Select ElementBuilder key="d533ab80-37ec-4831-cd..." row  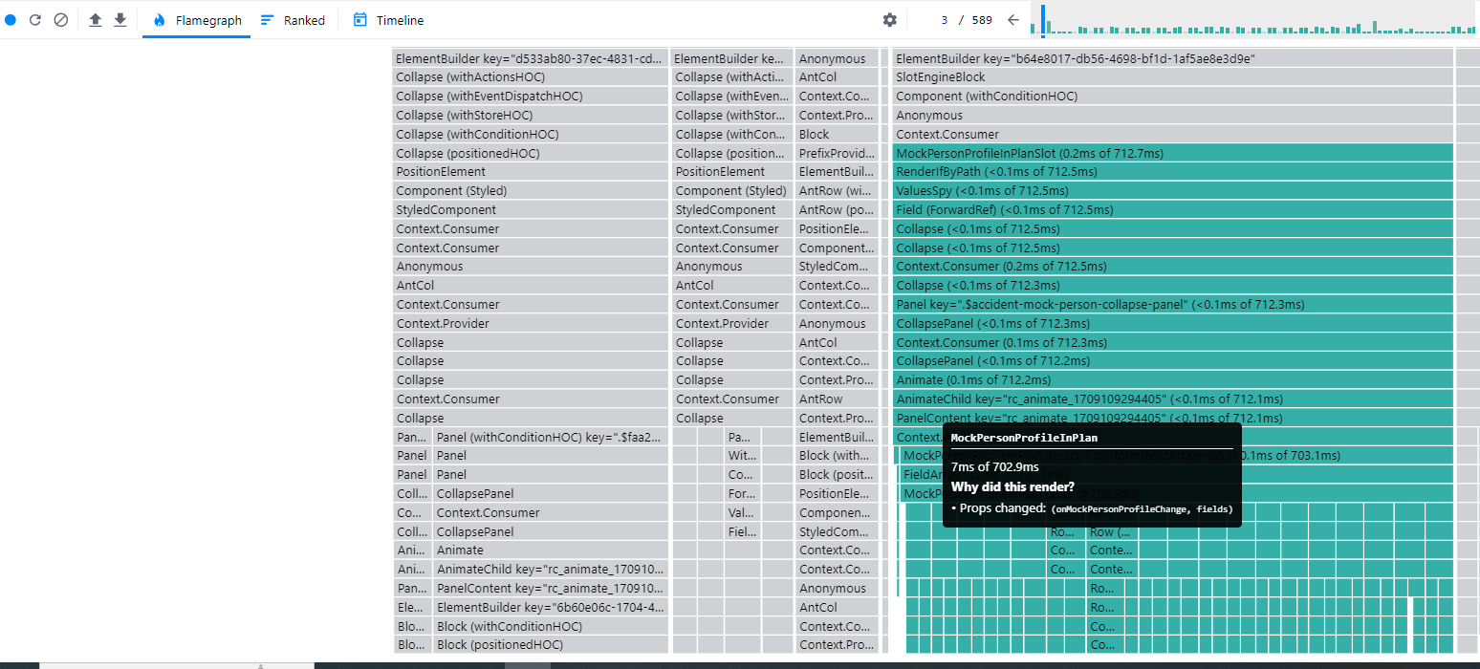pyautogui.click(x=530, y=58)
